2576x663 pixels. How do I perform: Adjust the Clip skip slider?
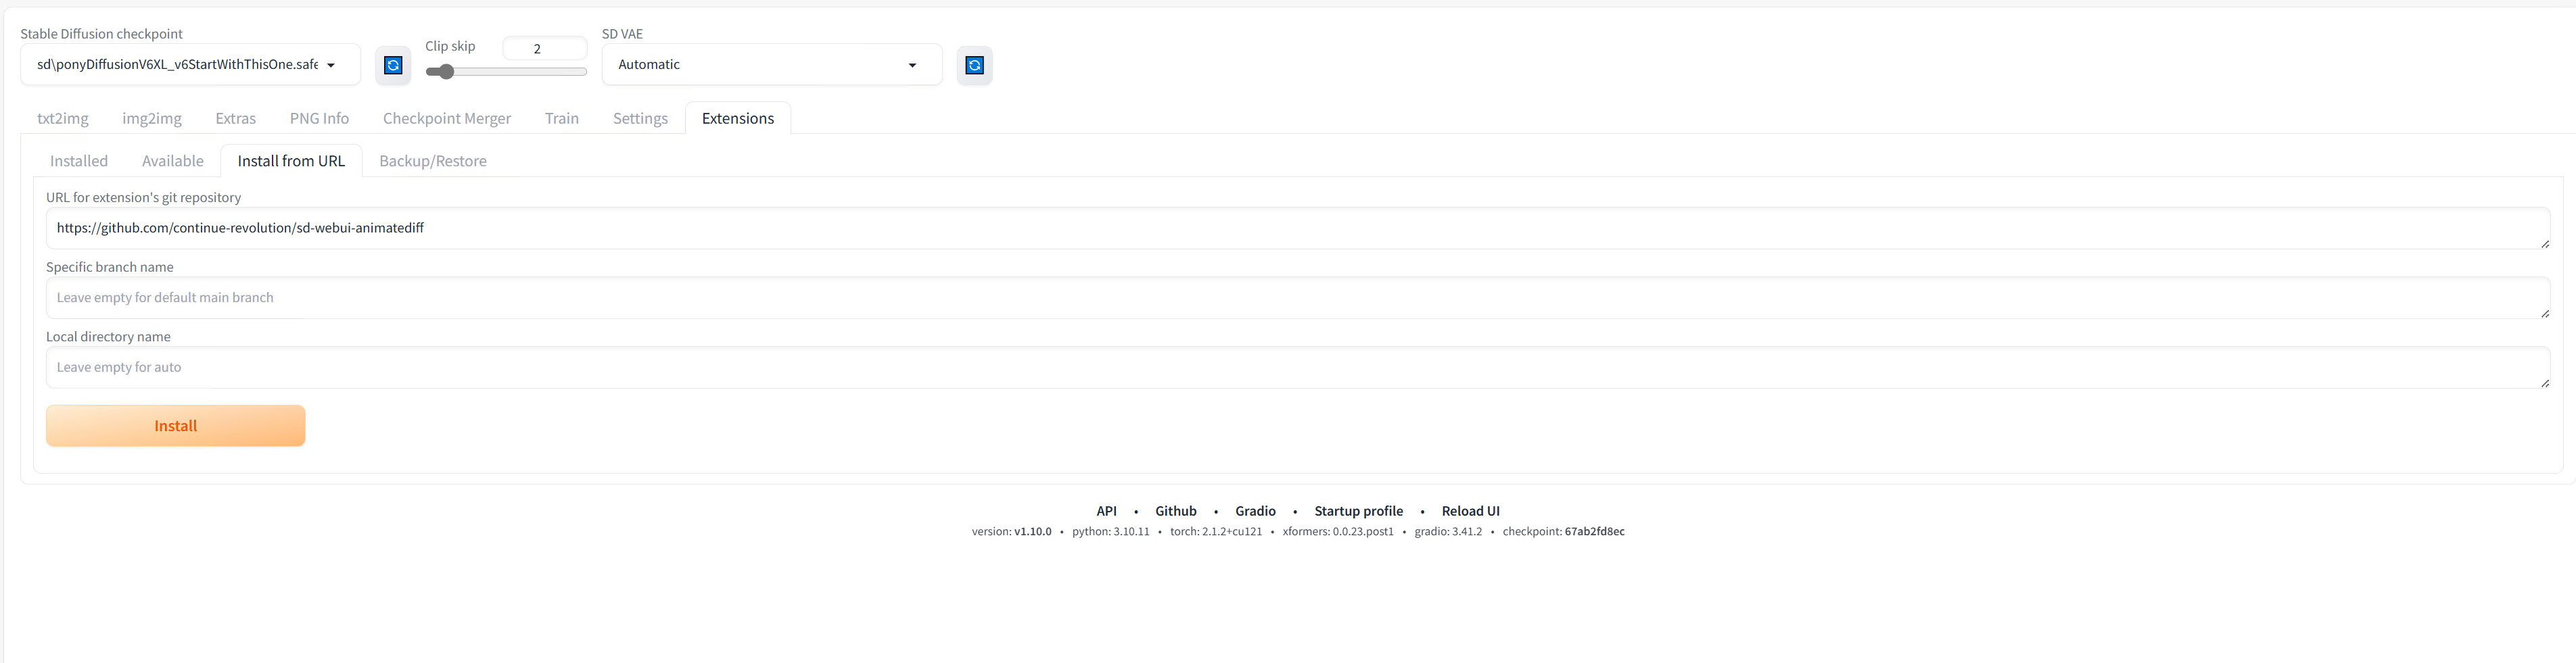tap(446, 72)
